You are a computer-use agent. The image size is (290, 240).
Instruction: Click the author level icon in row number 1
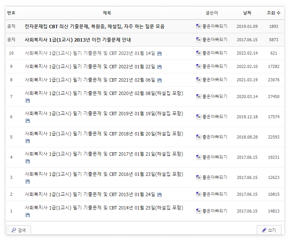[199, 211]
